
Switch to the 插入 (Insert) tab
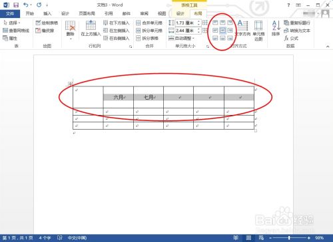click(x=47, y=13)
